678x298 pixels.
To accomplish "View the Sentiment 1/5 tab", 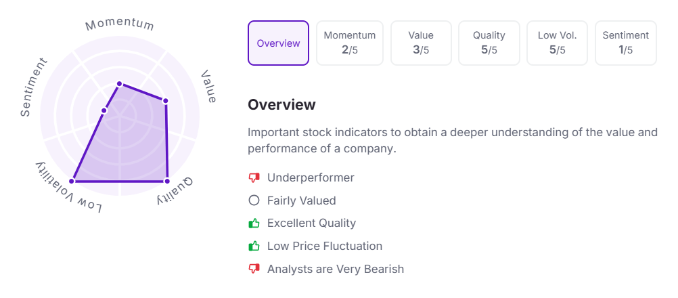I will (x=626, y=43).
